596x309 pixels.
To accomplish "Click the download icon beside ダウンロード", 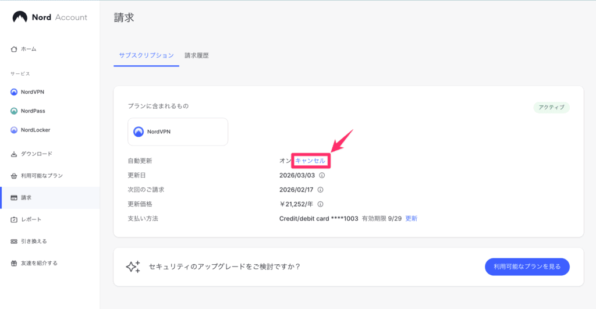I will coord(14,154).
